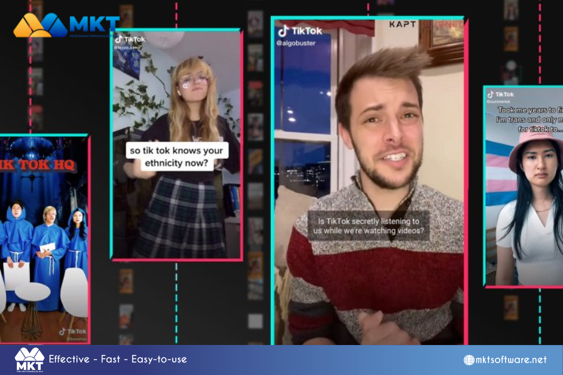Click the TikTok logo on the ethnicity video
Viewport: 563px width, 375px height.
point(130,39)
